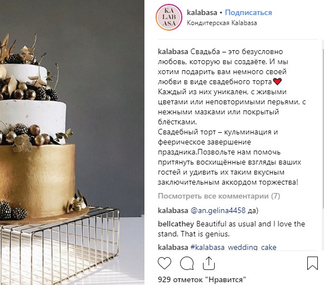
Task: Expand Посмотреть все комментарии (7)
Action: point(219,196)
